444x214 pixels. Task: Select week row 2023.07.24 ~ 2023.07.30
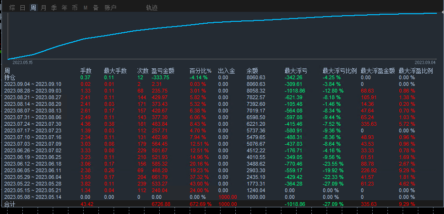[33, 124]
